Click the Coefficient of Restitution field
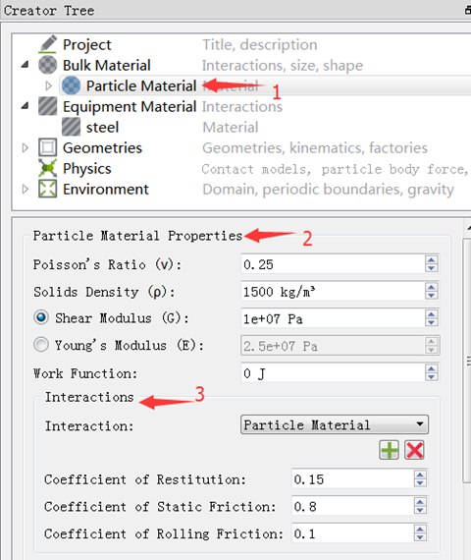 click(x=352, y=479)
